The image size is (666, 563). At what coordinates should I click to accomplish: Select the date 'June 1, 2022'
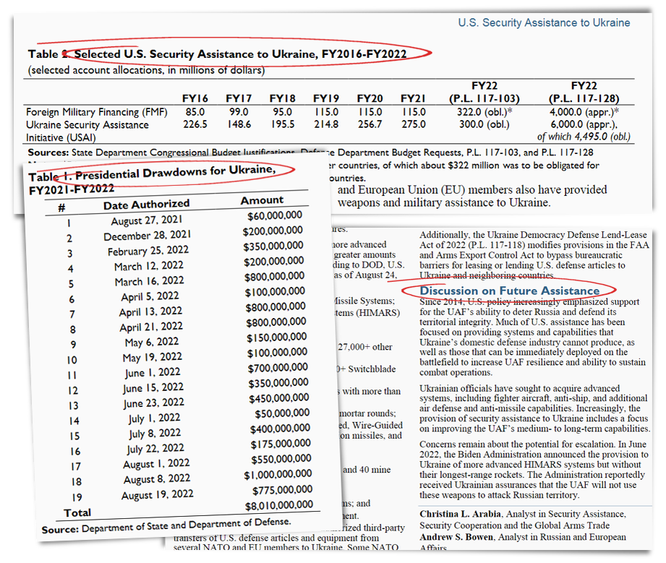click(x=153, y=373)
